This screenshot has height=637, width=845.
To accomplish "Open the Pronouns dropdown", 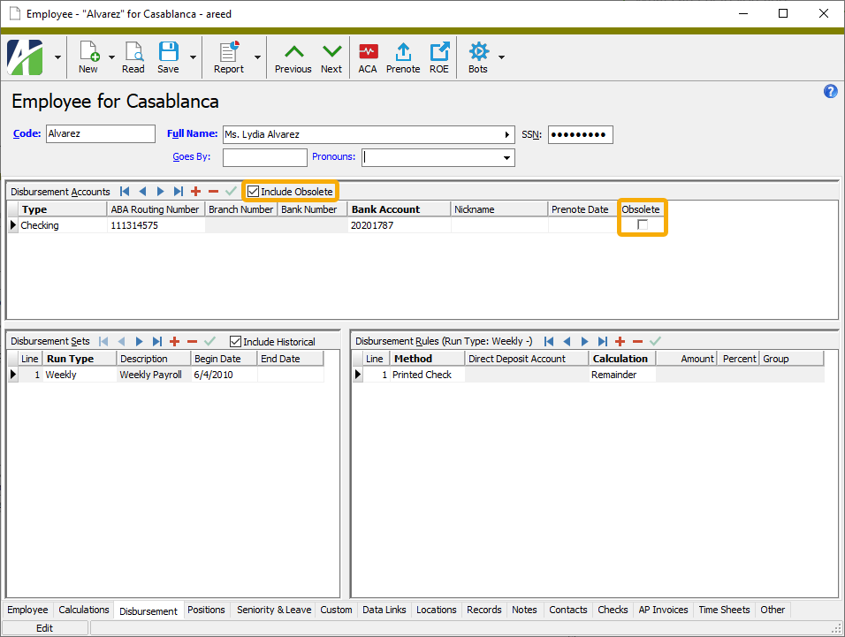I will click(508, 156).
